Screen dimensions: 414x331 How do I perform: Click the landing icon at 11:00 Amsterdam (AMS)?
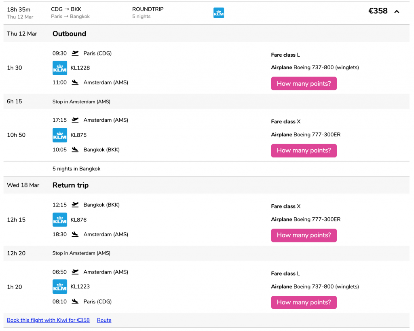click(75, 83)
